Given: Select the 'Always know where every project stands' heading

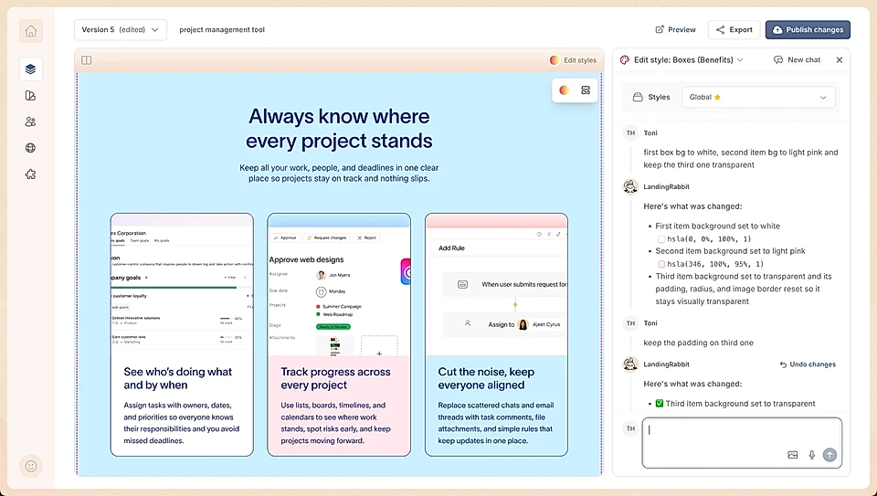Looking at the screenshot, I should [x=339, y=129].
